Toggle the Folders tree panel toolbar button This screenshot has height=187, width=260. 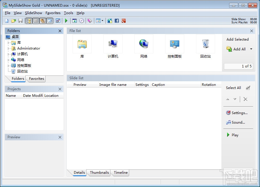pyautogui.click(x=29, y=21)
